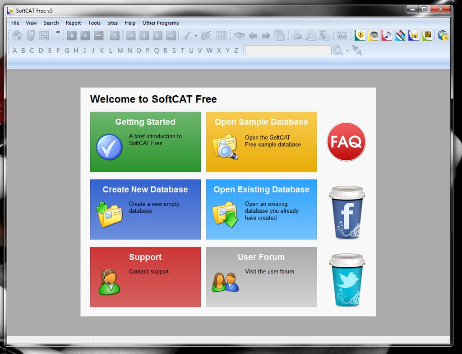Image resolution: width=462 pixels, height=354 pixels.
Task: Click the edit record up-arrow icon
Action: [x=85, y=36]
